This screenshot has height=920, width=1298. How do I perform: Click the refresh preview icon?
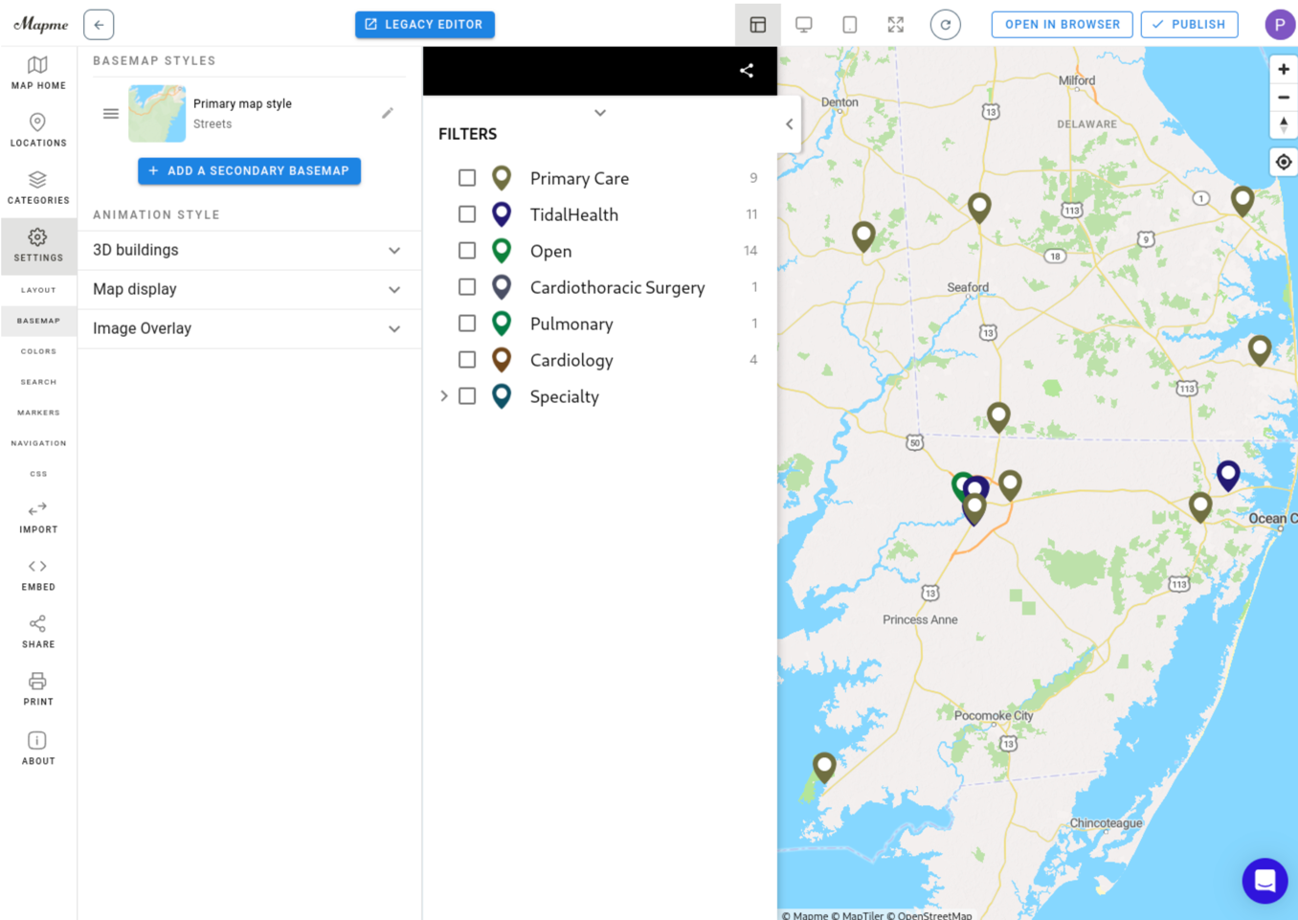[945, 25]
